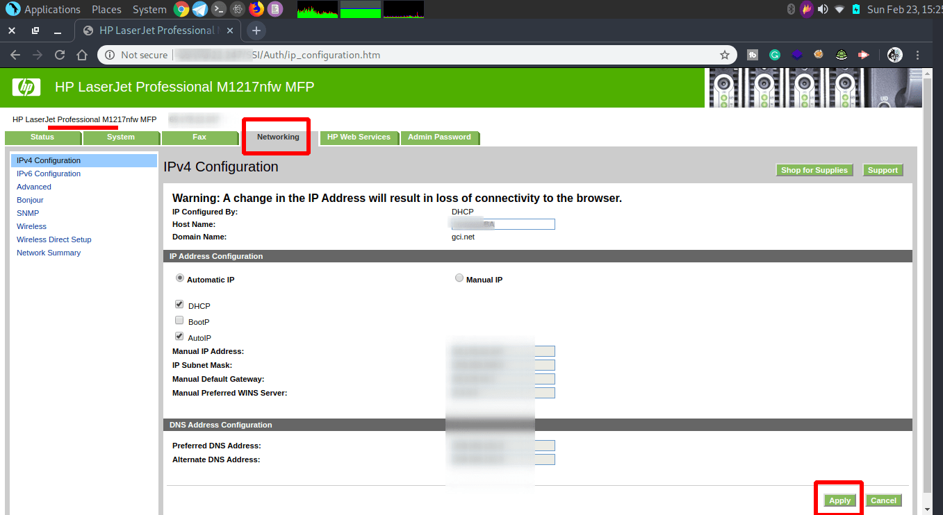Uncheck the DHCP checkbox
Image resolution: width=943 pixels, height=515 pixels.
point(179,305)
